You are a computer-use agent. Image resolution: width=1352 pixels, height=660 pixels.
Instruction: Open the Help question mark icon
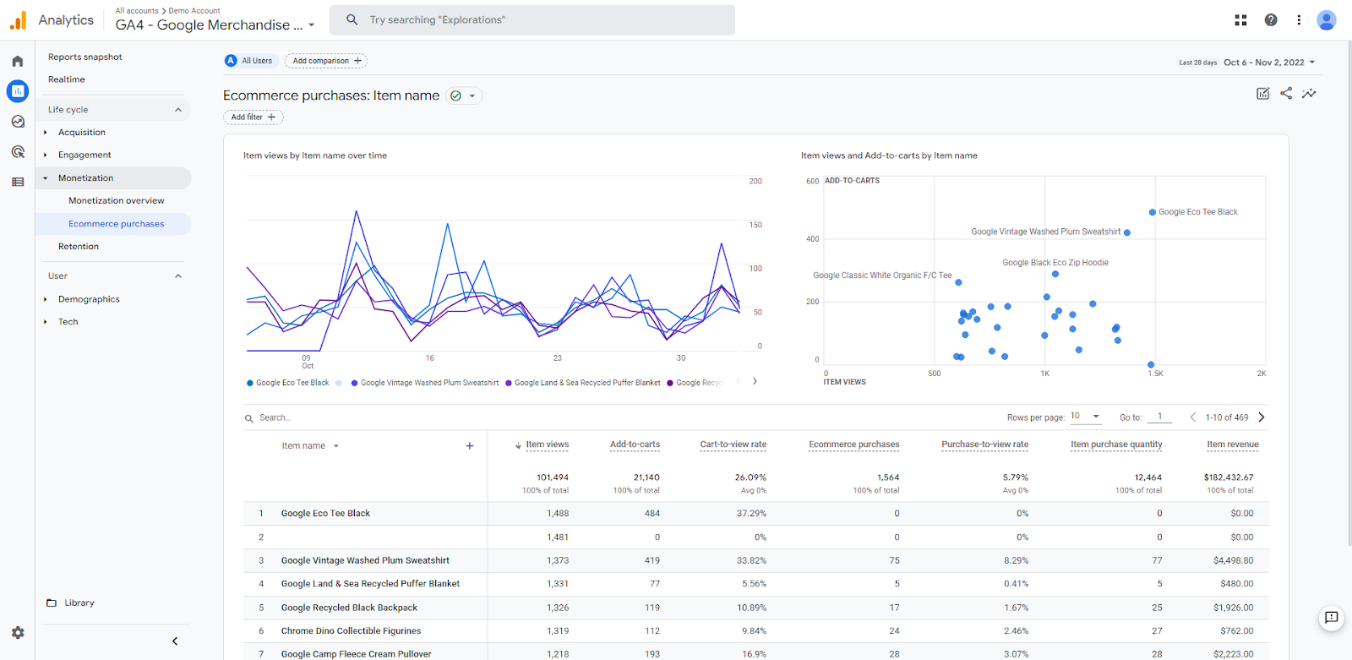point(1271,20)
